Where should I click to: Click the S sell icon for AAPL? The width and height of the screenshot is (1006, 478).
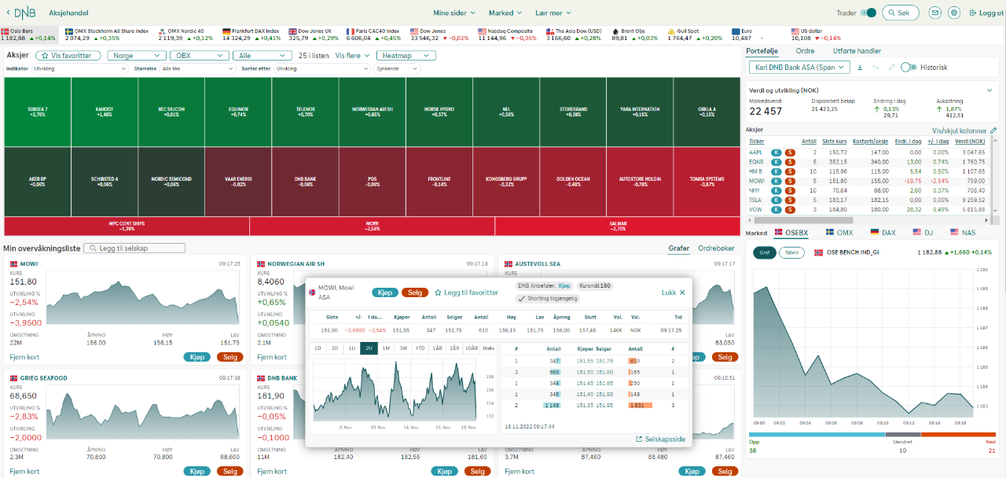click(790, 152)
